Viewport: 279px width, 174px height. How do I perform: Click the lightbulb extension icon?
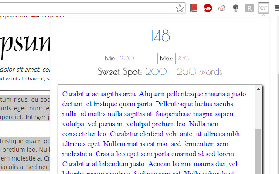[235, 8]
